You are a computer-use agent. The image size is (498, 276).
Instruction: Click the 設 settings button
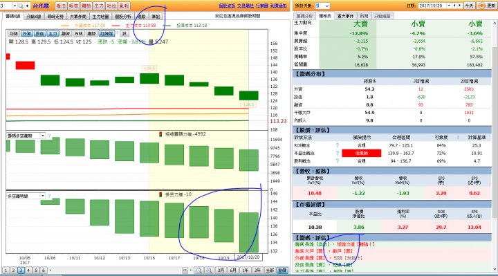[x=124, y=33]
